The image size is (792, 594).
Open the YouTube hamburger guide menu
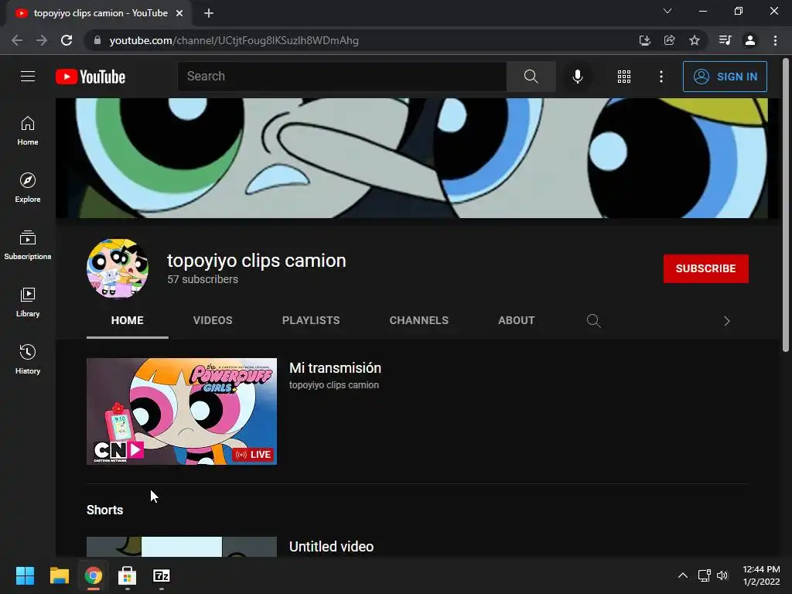point(28,77)
